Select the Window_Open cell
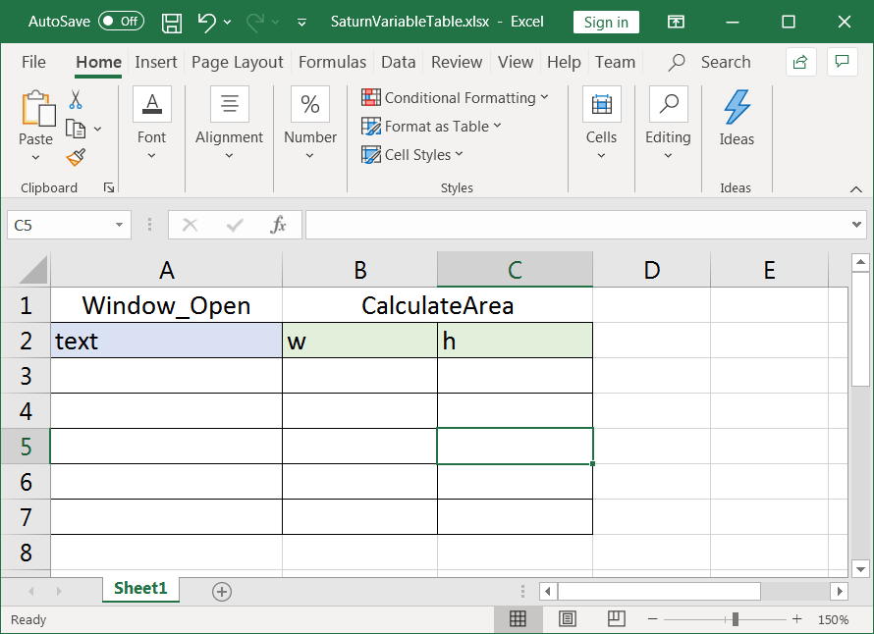The image size is (874, 634). (x=166, y=305)
